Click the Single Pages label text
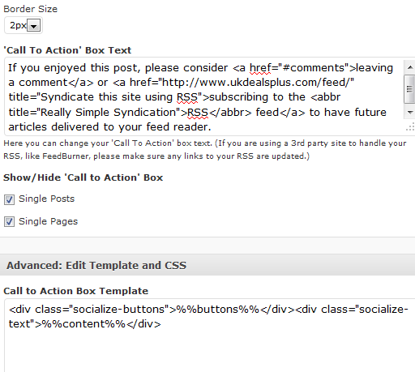This screenshot has width=415, height=372. point(48,221)
